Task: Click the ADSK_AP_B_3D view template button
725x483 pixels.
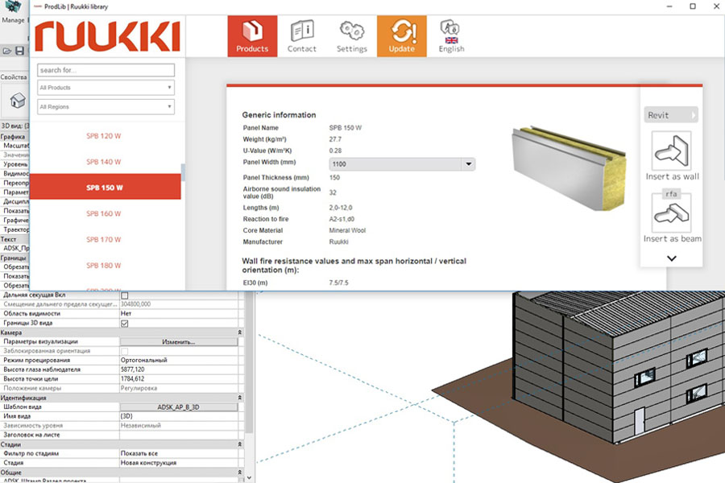Action: 179,407
